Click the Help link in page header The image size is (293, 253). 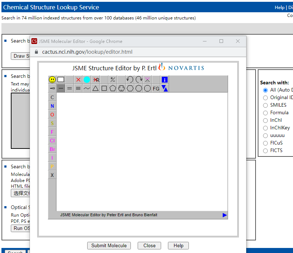tap(280, 8)
